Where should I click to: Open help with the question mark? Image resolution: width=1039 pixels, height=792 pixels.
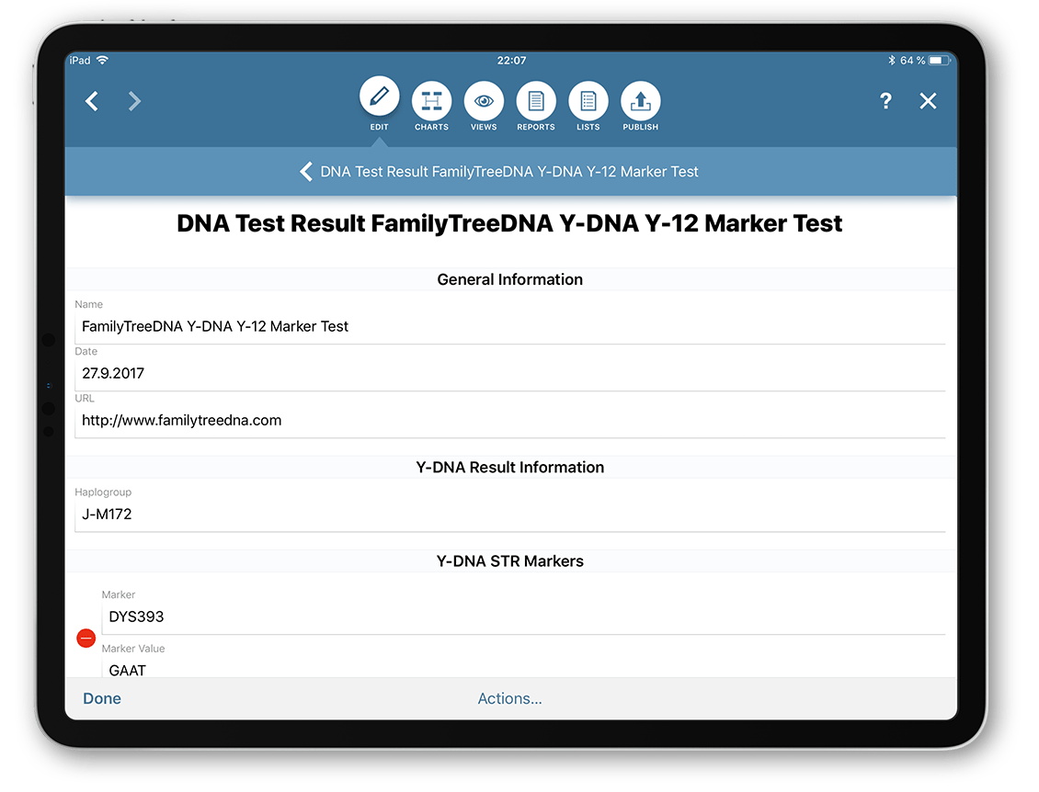pyautogui.click(x=885, y=101)
